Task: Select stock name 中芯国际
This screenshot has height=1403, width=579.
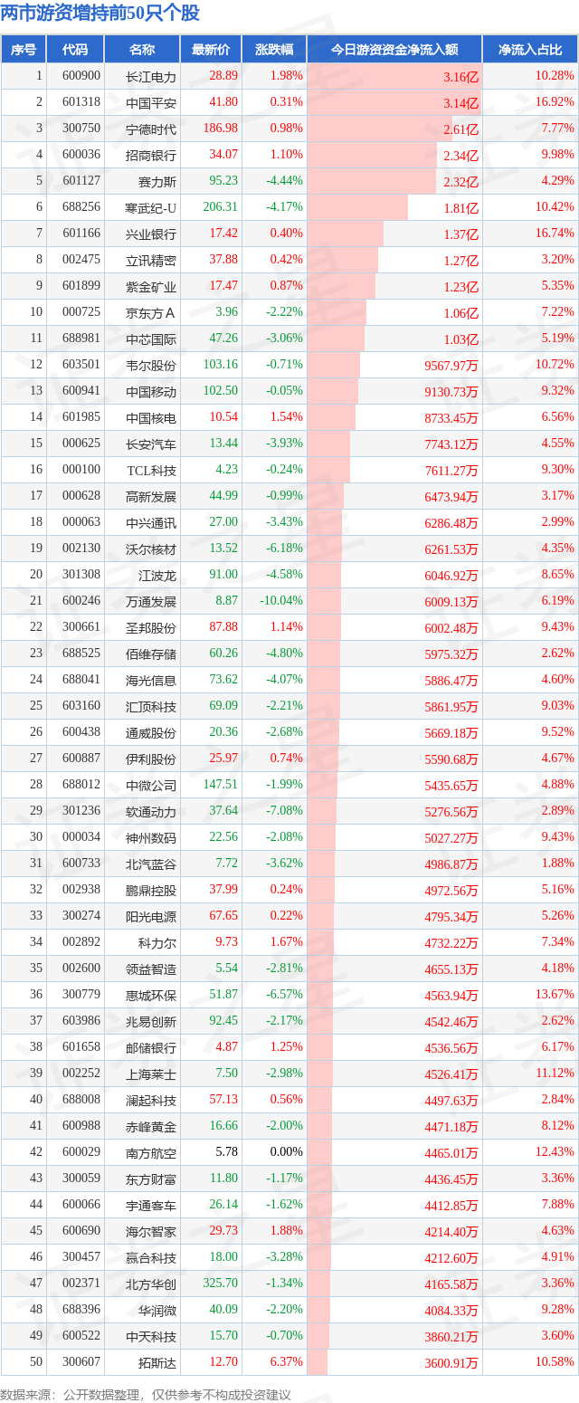Action: click(x=152, y=339)
